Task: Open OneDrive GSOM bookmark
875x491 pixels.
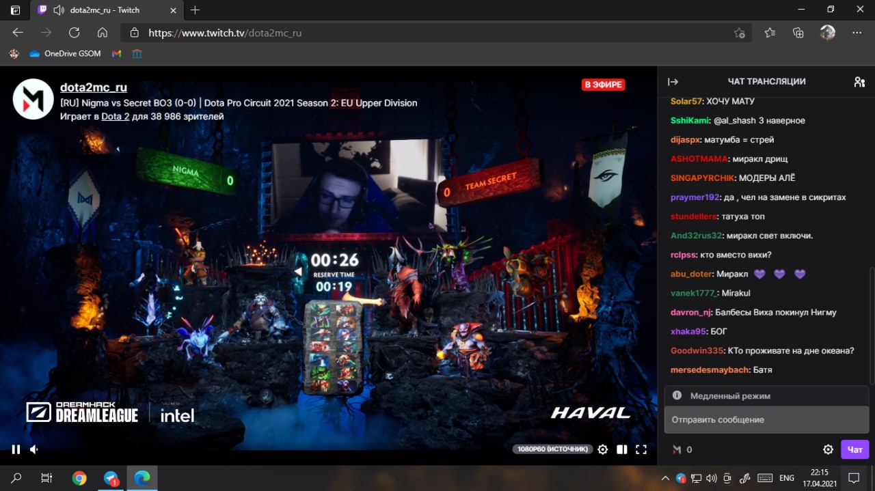Action: pyautogui.click(x=64, y=53)
